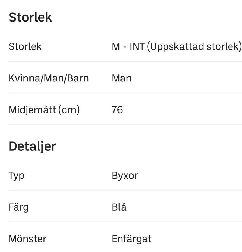Select the "Enfärgat" pattern value
The height and width of the screenshot is (252, 242).
131,239
